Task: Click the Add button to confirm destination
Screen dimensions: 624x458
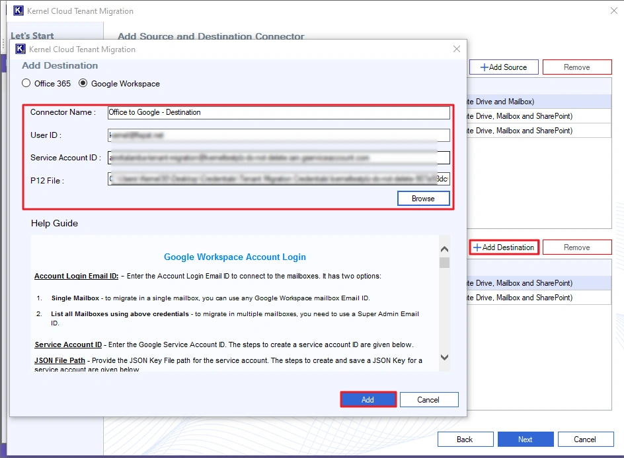Action: coord(368,399)
